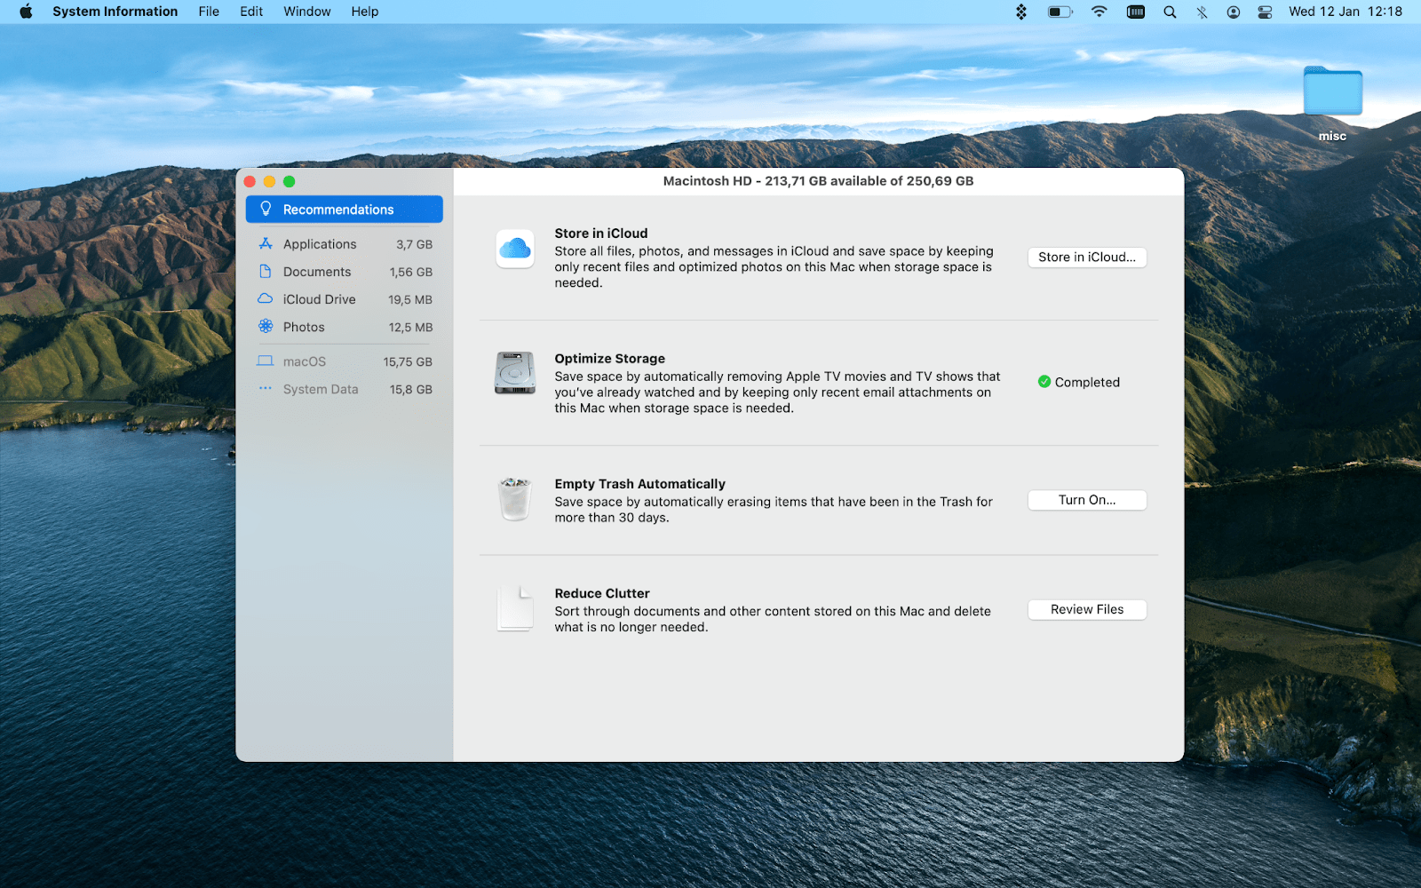Turn on automatic trash emptying
This screenshot has width=1421, height=888.
click(1086, 499)
